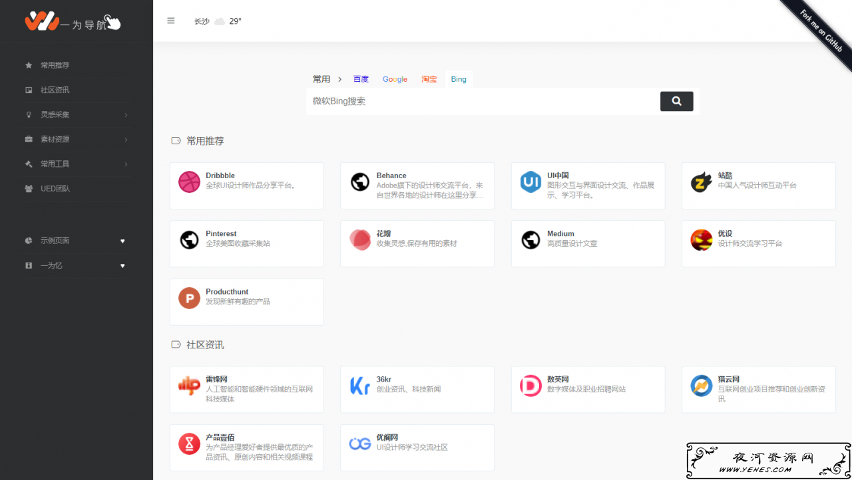The image size is (852, 480).
Task: Click 收集灵感,保存有用的素材 description text
Action: pyautogui.click(x=417, y=244)
